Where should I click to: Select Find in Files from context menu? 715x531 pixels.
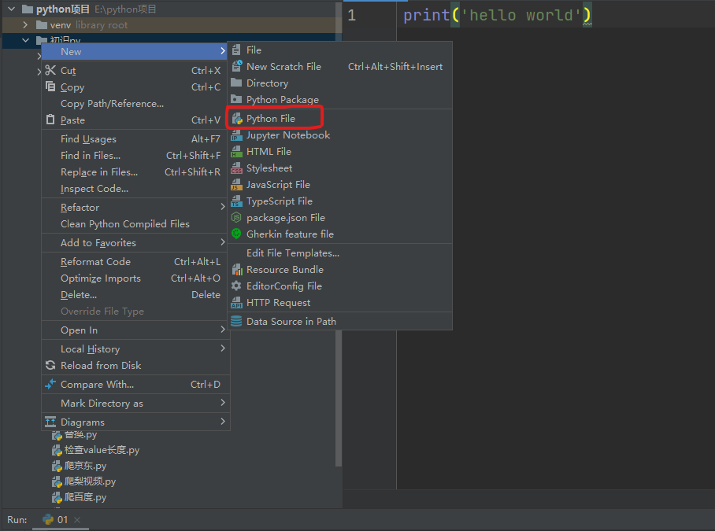pos(91,156)
